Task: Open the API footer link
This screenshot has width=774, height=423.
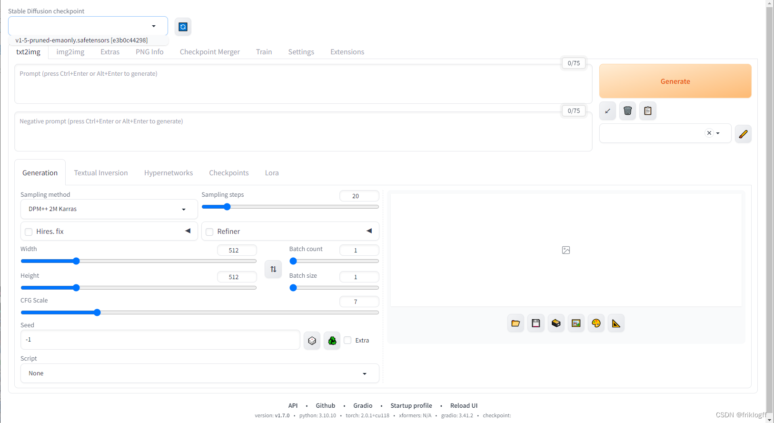Action: point(293,406)
